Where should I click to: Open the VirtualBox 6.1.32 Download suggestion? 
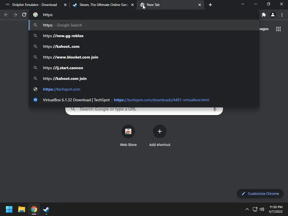point(144,100)
